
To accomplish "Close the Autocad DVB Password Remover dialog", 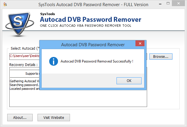I will (x=140, y=43).
